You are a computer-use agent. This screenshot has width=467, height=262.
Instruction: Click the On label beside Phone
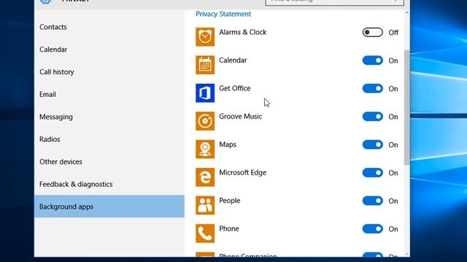point(393,229)
